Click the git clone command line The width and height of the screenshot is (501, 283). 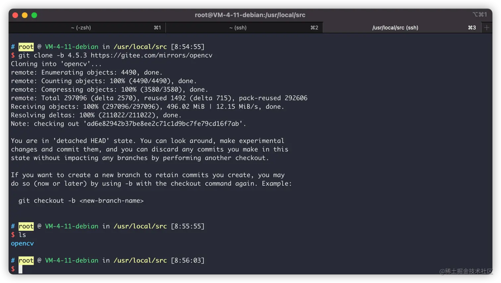click(112, 55)
